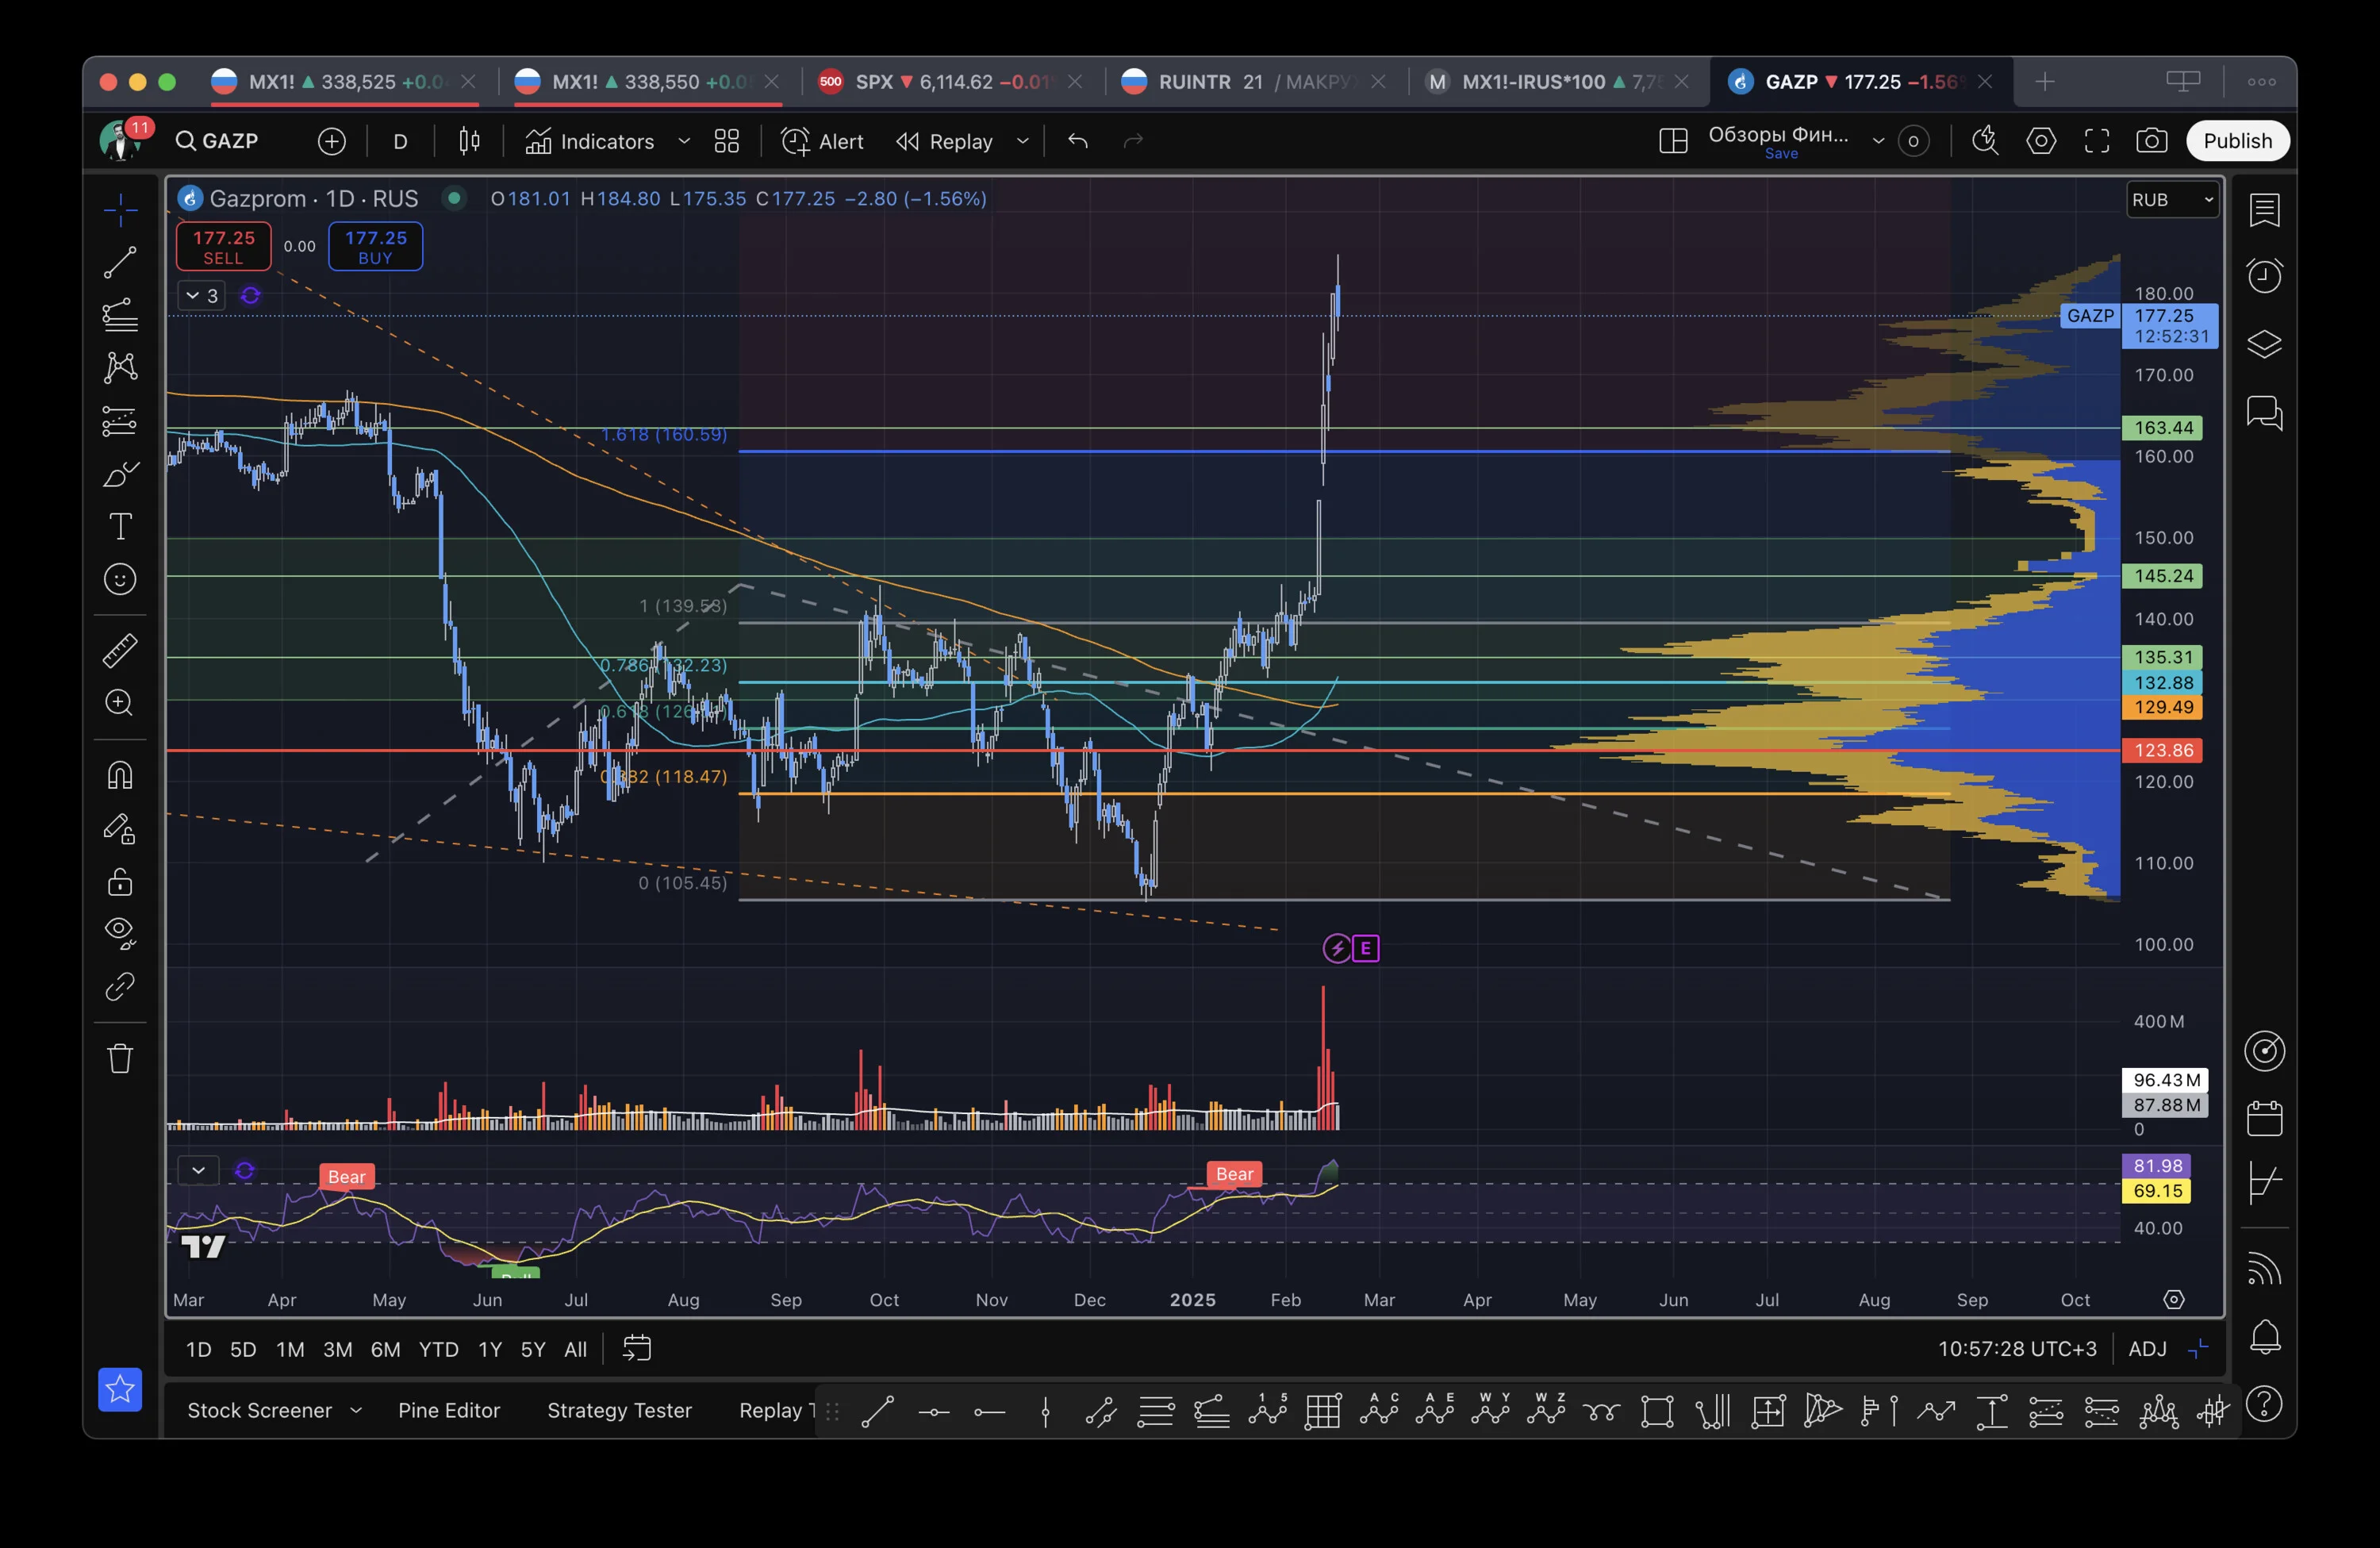
Task: Click the 177.25 BUY button
Action: coord(376,247)
